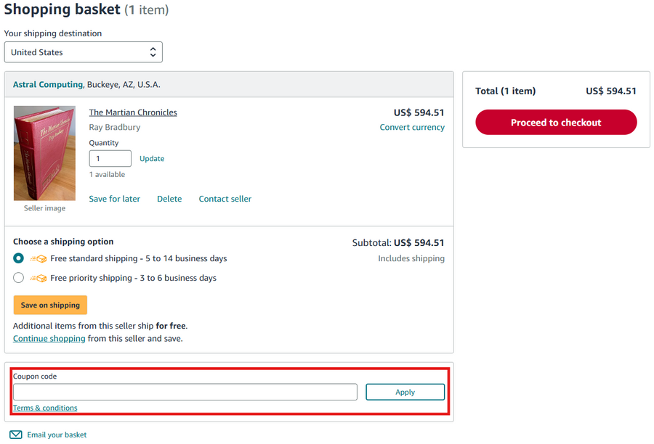
Task: Click the book cover seller image
Action: [44, 153]
